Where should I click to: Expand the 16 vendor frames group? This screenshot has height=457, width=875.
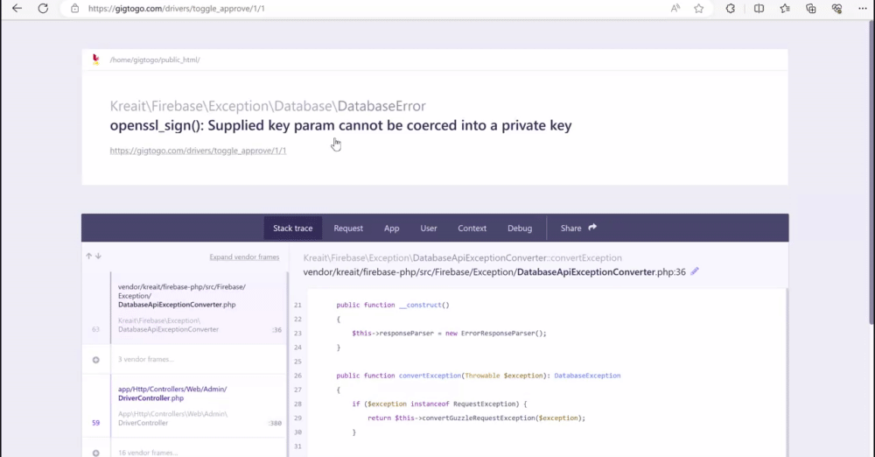[96, 453]
